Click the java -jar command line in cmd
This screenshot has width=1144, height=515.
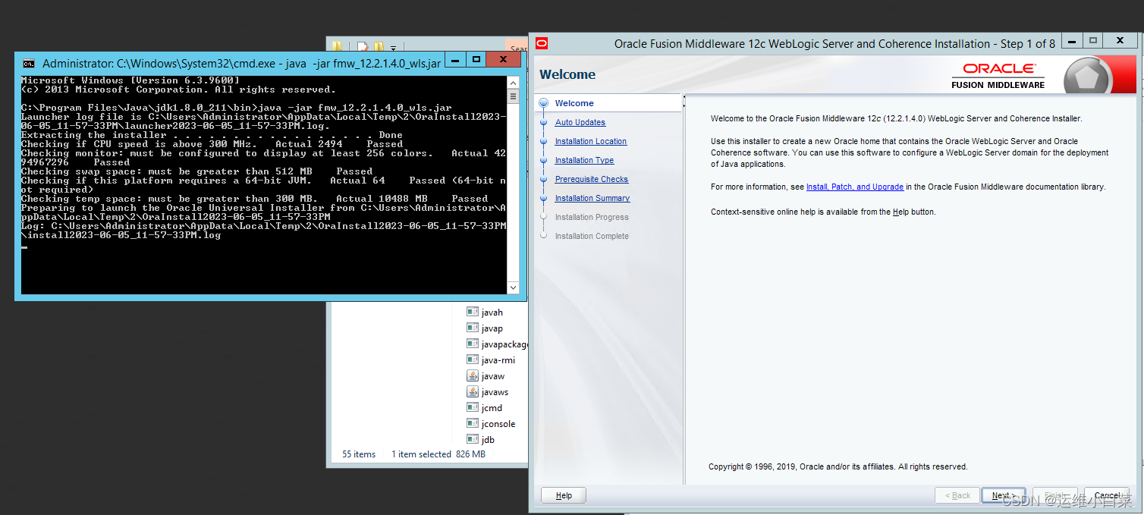click(236, 108)
